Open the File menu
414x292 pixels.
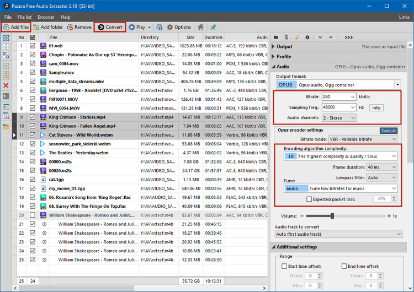(8, 17)
